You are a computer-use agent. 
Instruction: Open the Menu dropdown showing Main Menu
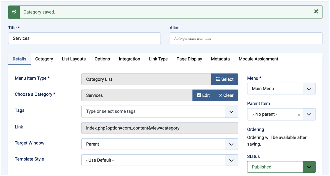coord(281,88)
